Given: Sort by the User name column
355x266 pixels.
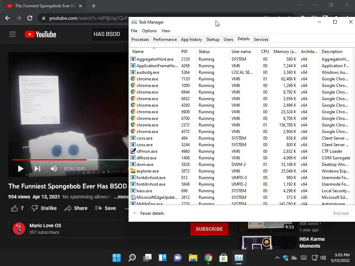Looking at the screenshot, I should (243, 52).
